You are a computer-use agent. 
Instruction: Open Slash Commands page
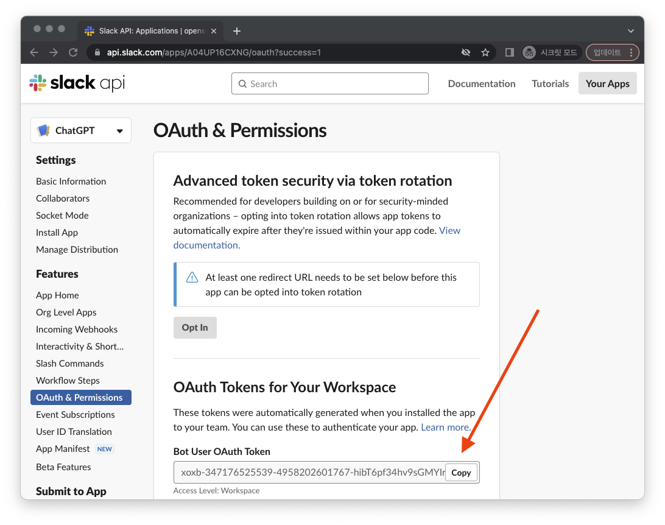point(69,364)
